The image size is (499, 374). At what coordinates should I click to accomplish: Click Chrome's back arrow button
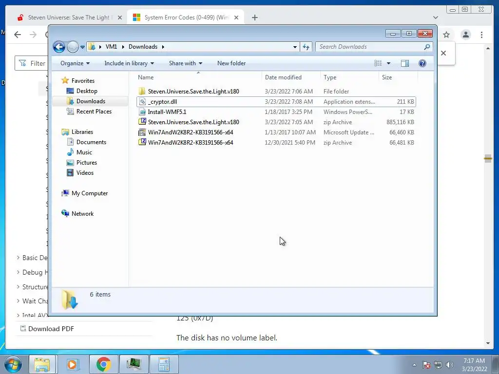click(18, 35)
